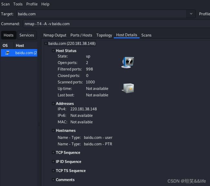The image size is (210, 186).
Task: Click the 'Filtered ports:' value 998
Action: click(89, 69)
